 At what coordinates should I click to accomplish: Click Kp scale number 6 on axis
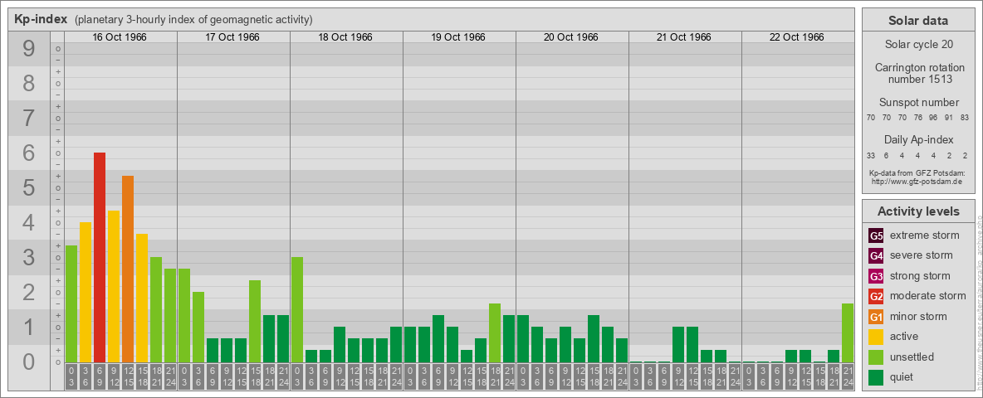pos(29,153)
